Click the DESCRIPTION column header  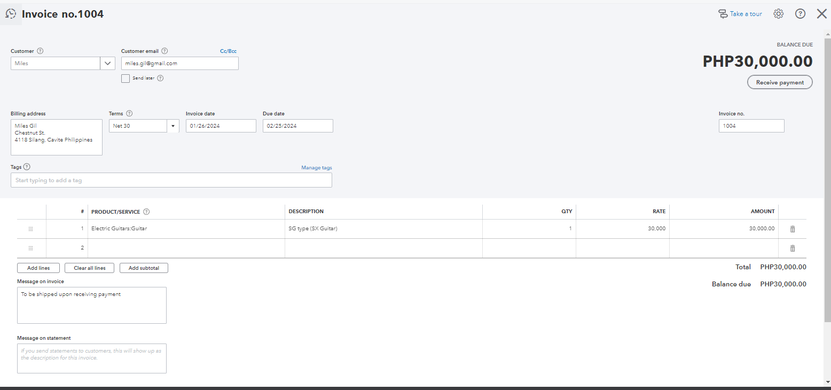(306, 212)
